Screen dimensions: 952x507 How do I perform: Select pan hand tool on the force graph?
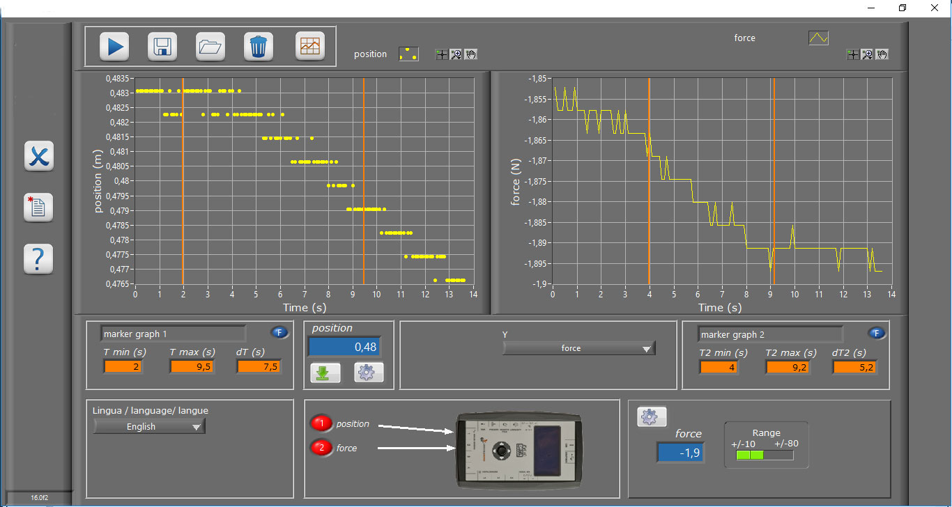[882, 54]
